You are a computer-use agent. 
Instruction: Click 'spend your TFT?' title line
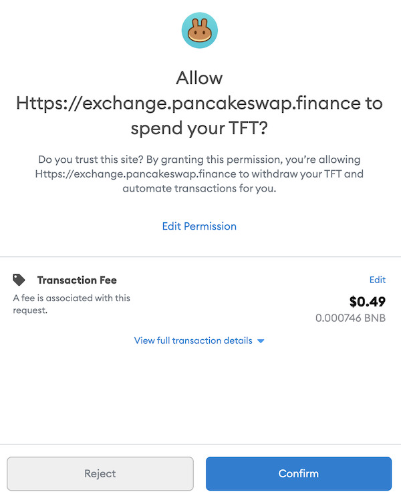(199, 129)
